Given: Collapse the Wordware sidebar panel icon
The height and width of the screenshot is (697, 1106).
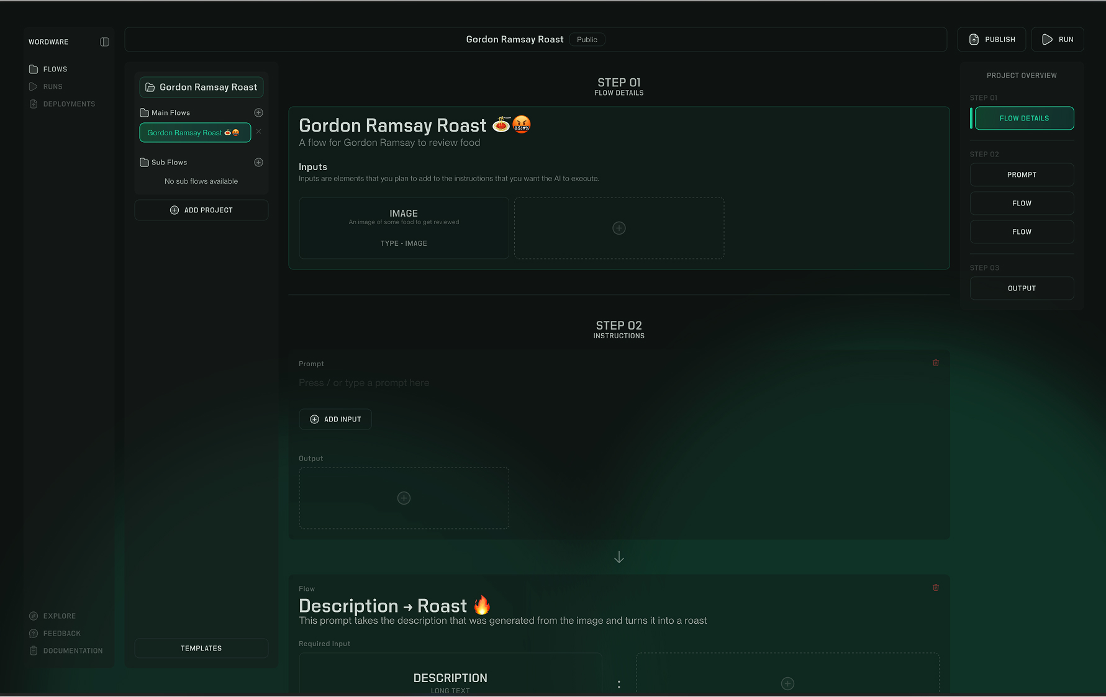Looking at the screenshot, I should (104, 42).
